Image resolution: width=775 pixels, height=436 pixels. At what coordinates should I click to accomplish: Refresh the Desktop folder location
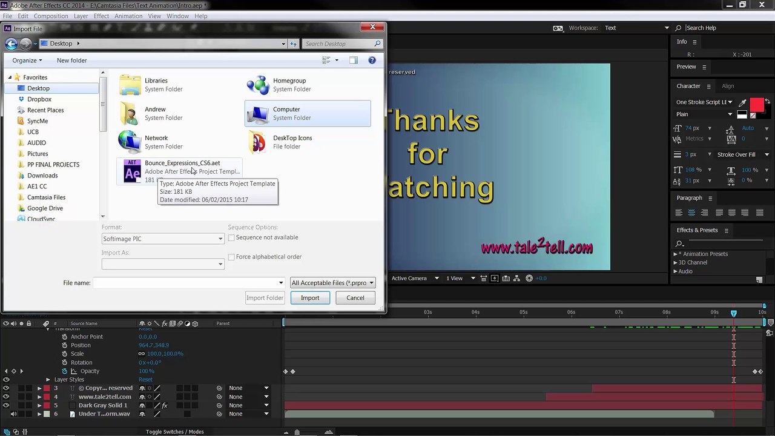click(294, 44)
